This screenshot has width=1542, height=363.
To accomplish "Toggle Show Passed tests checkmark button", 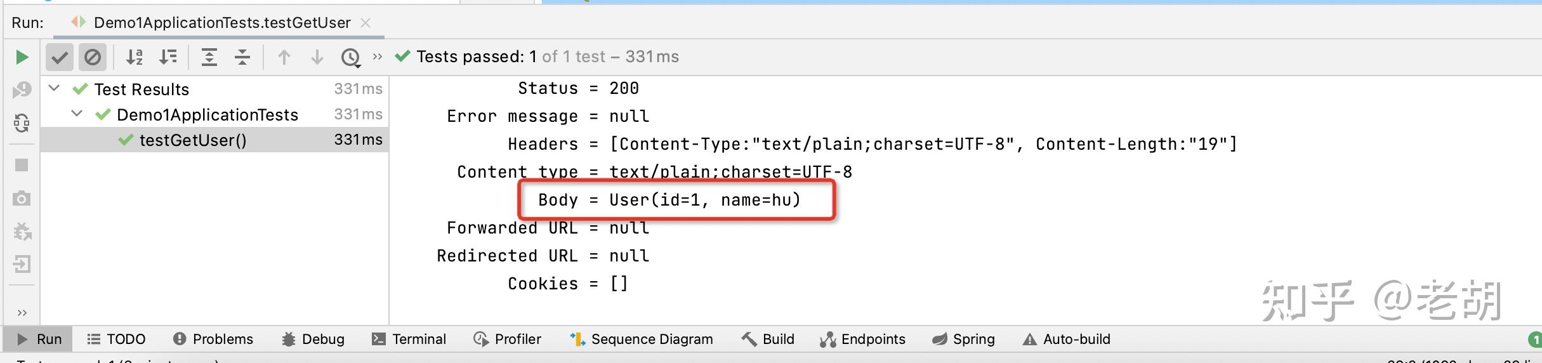I will pyautogui.click(x=60, y=57).
